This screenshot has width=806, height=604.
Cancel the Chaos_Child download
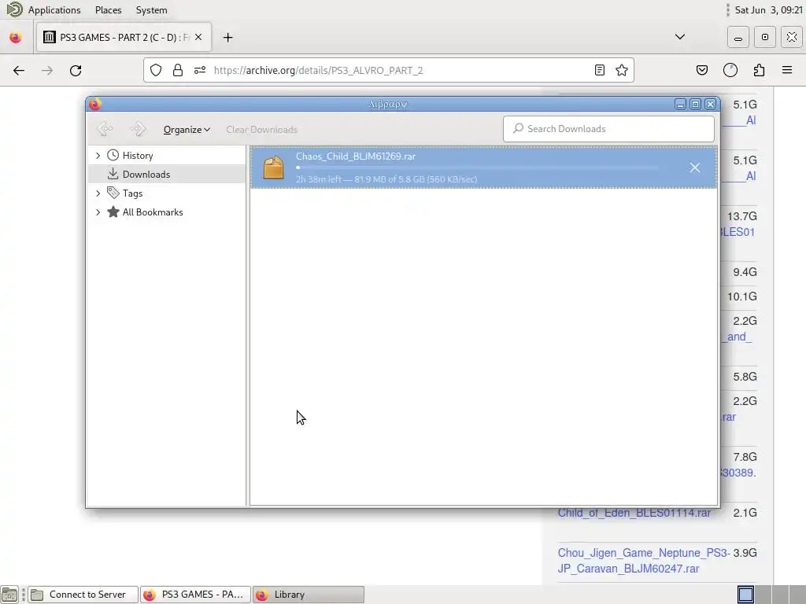pos(694,168)
